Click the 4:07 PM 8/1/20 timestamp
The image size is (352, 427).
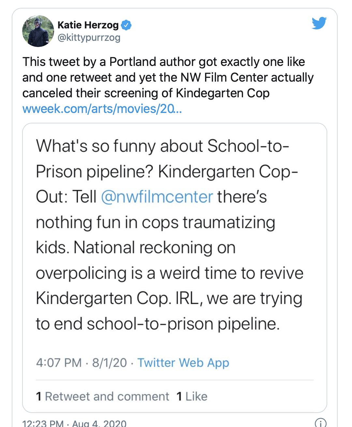[81, 363]
